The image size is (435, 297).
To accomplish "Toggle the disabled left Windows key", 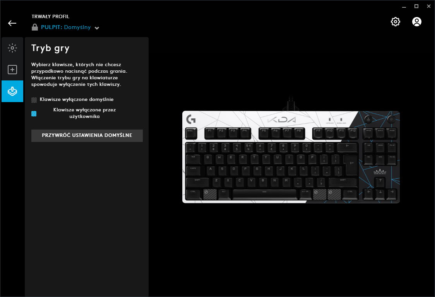I will 210,194.
